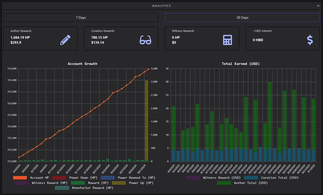Toggle Power Up (HP) legend entry
This screenshot has height=195, width=323.
tap(133, 183)
